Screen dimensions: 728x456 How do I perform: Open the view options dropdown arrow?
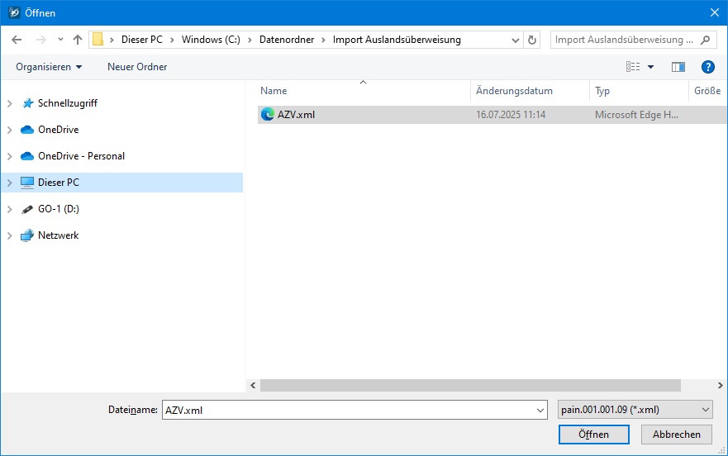[650, 67]
